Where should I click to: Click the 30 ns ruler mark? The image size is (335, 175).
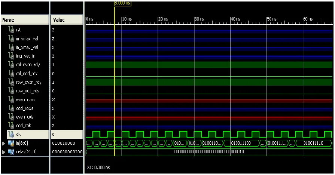pos(199,19)
